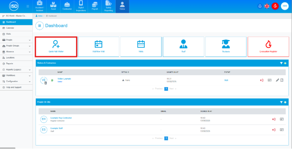The image size is (292, 149).
Task: Change language via UK flag icon
Action: [267, 6]
